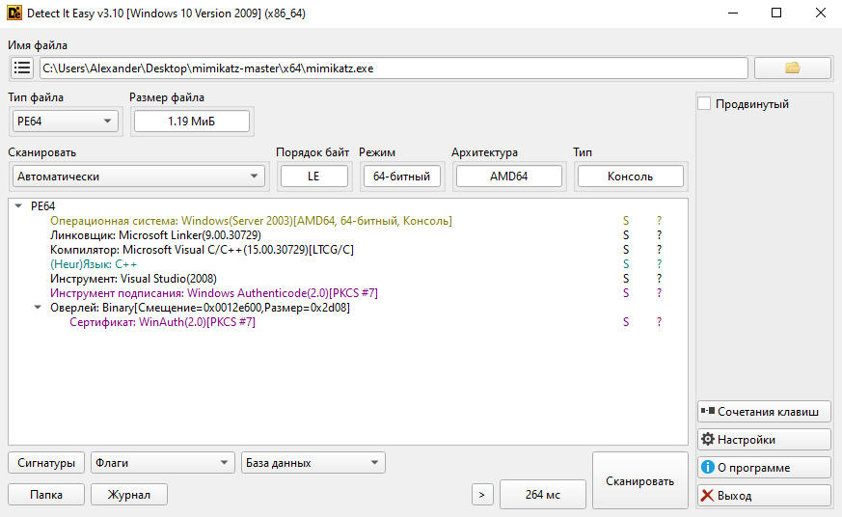Screen dimensions: 842x517
Task: Click the 264 мс scan time button
Action: click(542, 495)
